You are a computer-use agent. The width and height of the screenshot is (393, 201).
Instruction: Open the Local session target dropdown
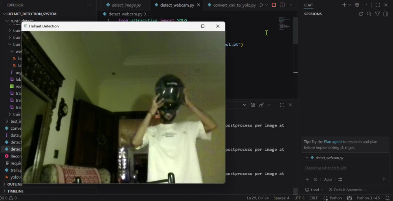coord(314,190)
